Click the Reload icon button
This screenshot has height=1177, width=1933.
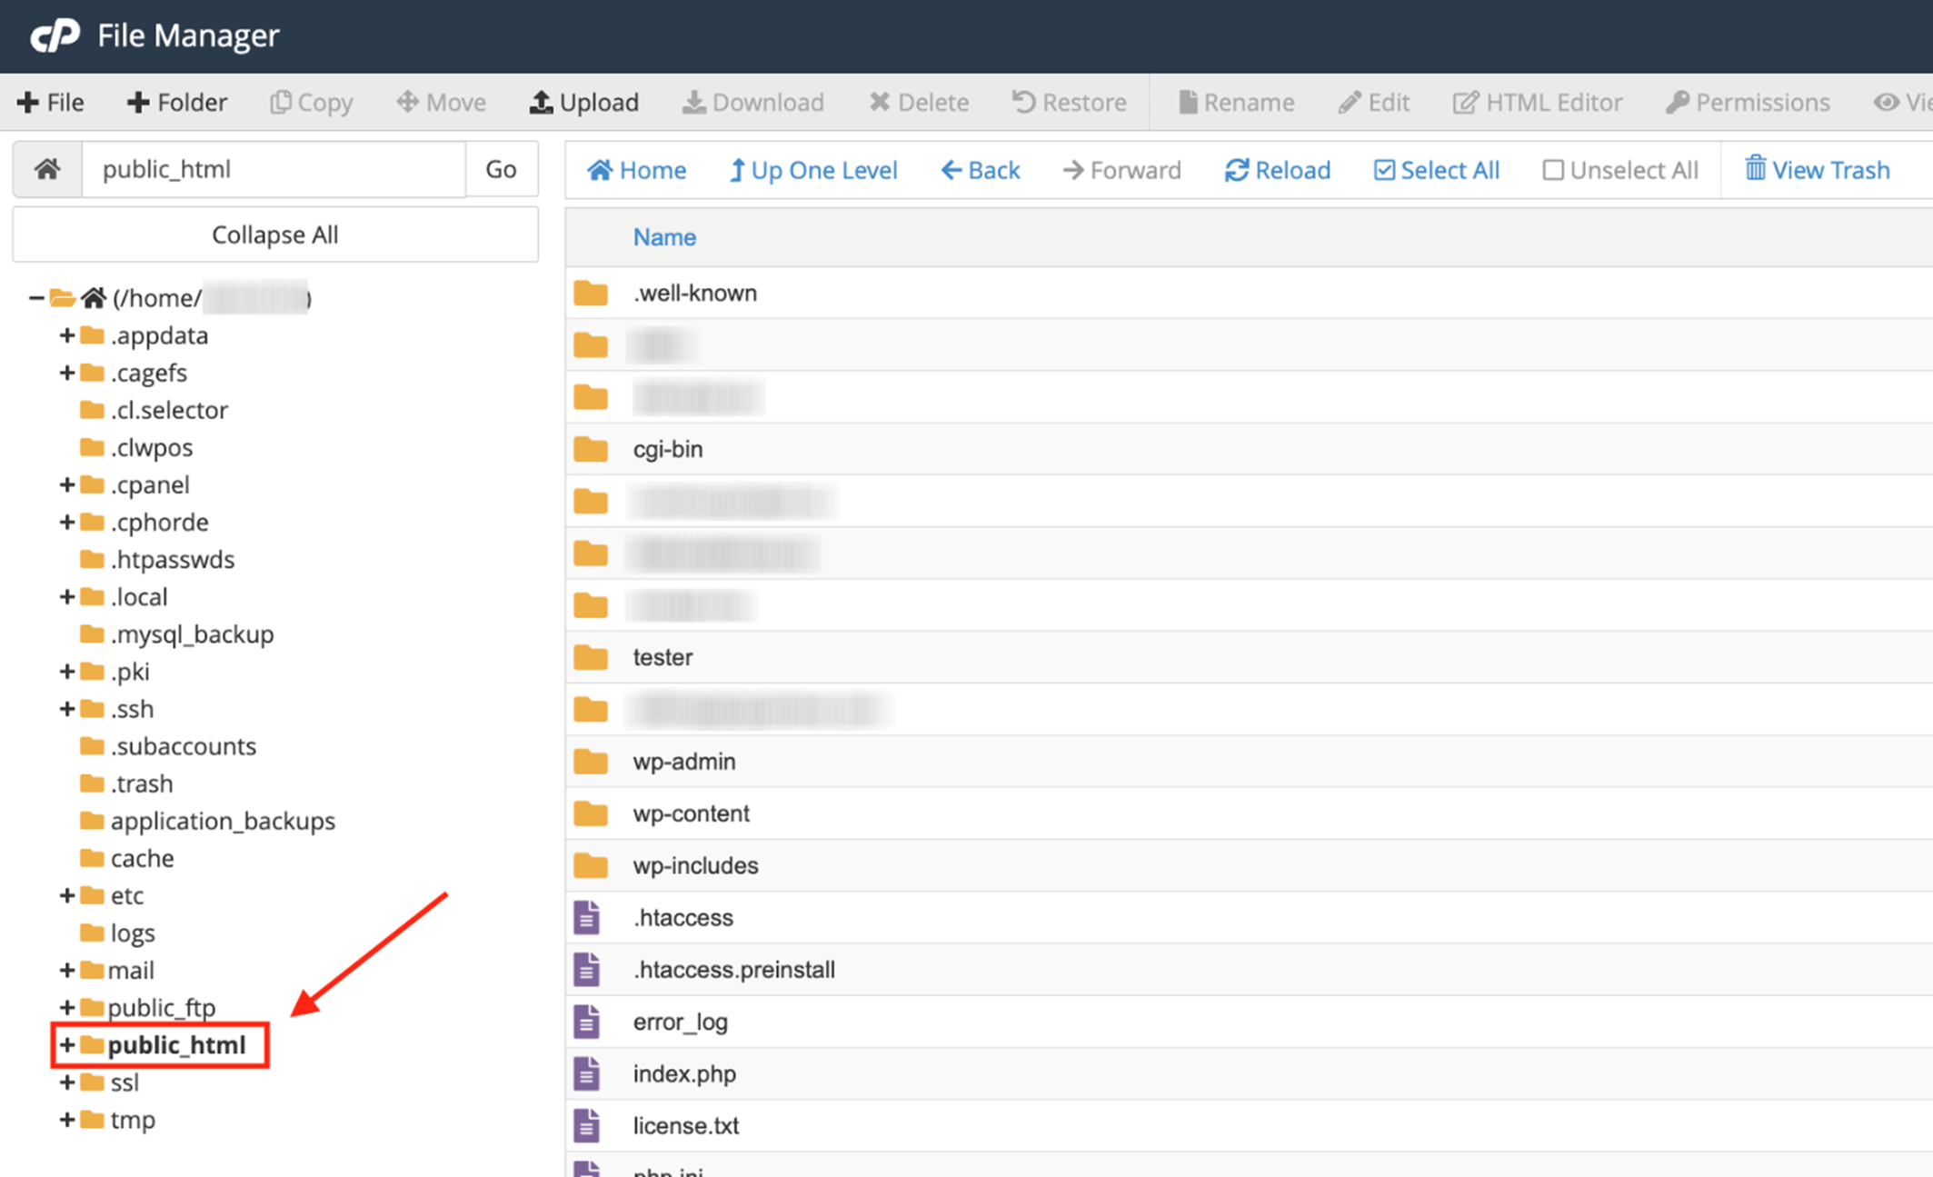1236,170
